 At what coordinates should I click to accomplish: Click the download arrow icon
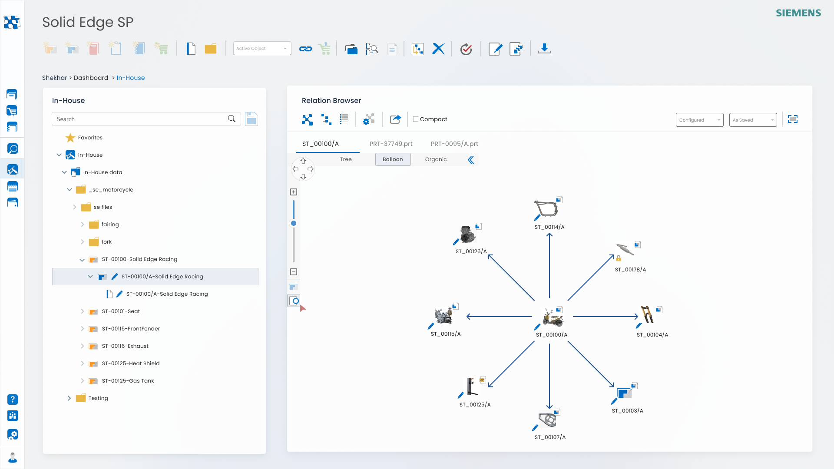click(x=544, y=49)
